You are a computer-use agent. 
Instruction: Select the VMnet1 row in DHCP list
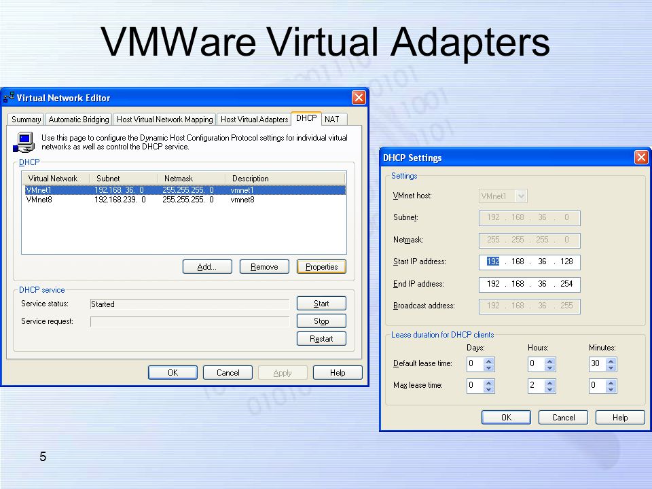pyautogui.click(x=185, y=190)
